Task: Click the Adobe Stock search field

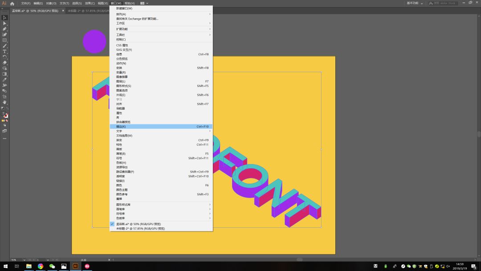Action: tap(445, 3)
